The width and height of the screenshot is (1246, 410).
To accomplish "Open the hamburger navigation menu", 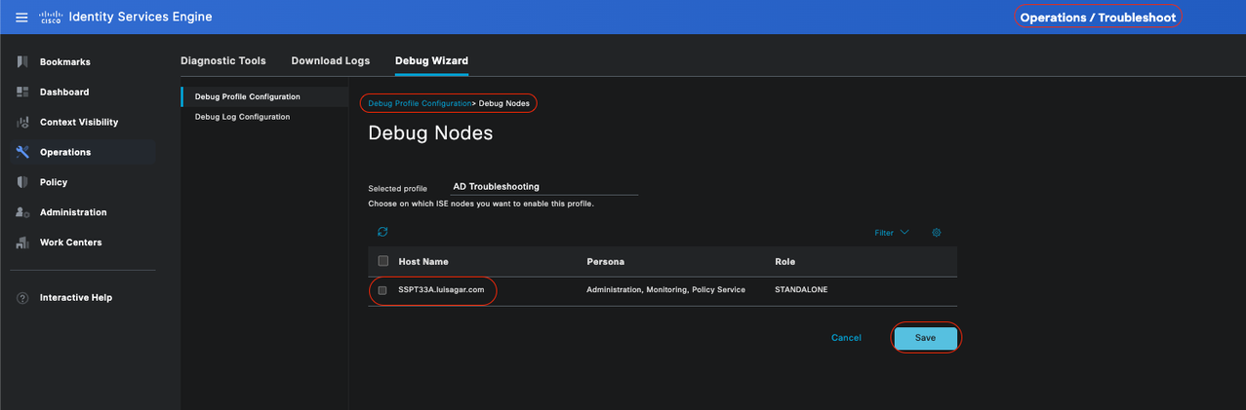I will pos(21,17).
